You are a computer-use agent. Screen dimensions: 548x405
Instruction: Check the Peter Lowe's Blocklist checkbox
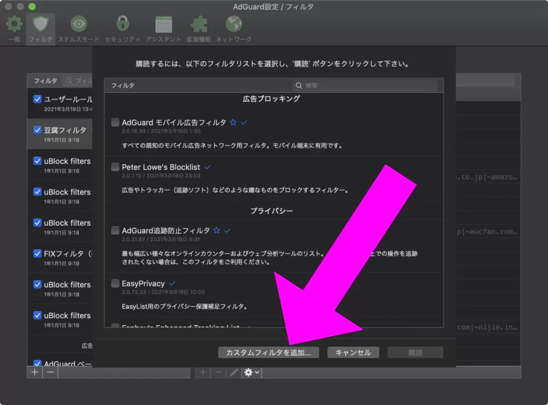tap(115, 167)
